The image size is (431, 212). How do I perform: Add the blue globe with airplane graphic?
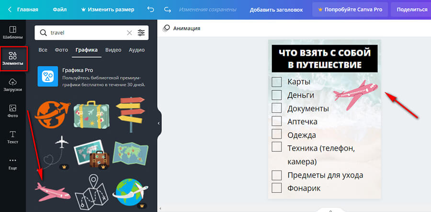click(x=130, y=193)
